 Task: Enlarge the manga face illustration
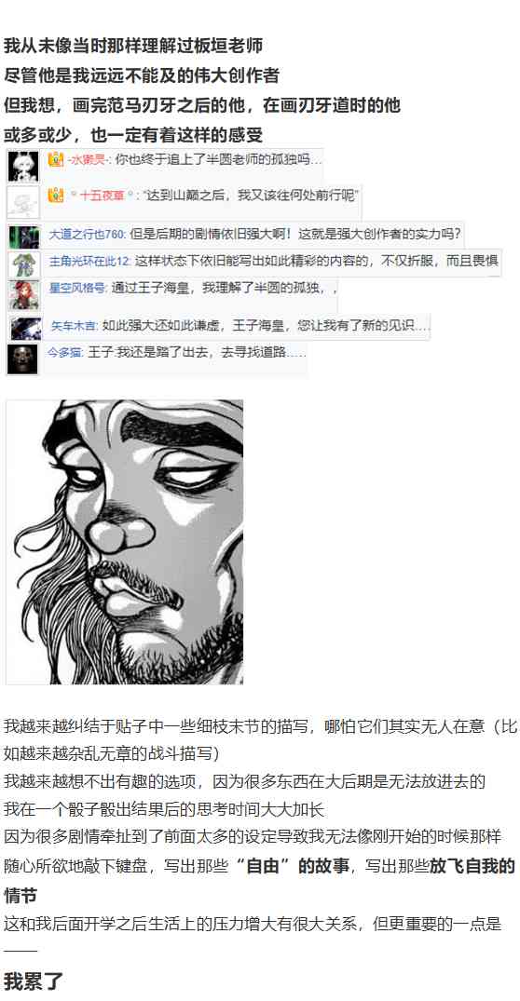(125, 542)
